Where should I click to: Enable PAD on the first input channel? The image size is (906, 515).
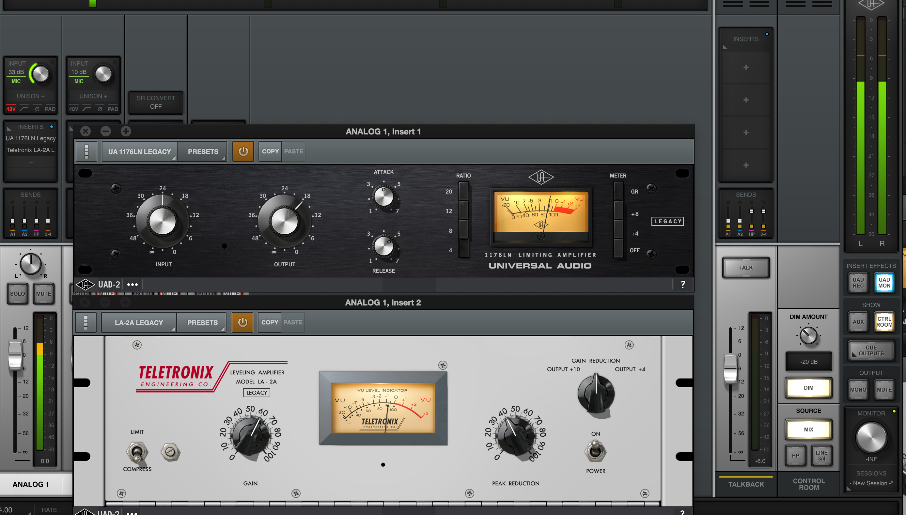click(50, 109)
